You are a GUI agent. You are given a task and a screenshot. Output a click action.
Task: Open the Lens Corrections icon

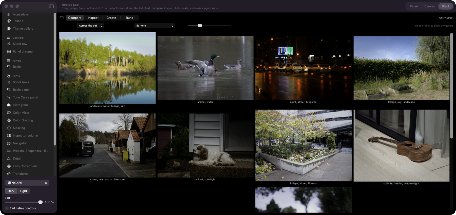coord(9,166)
